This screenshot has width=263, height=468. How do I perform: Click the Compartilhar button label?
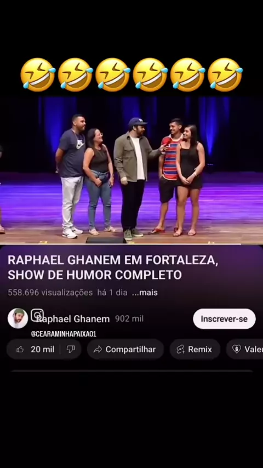[x=130, y=349]
